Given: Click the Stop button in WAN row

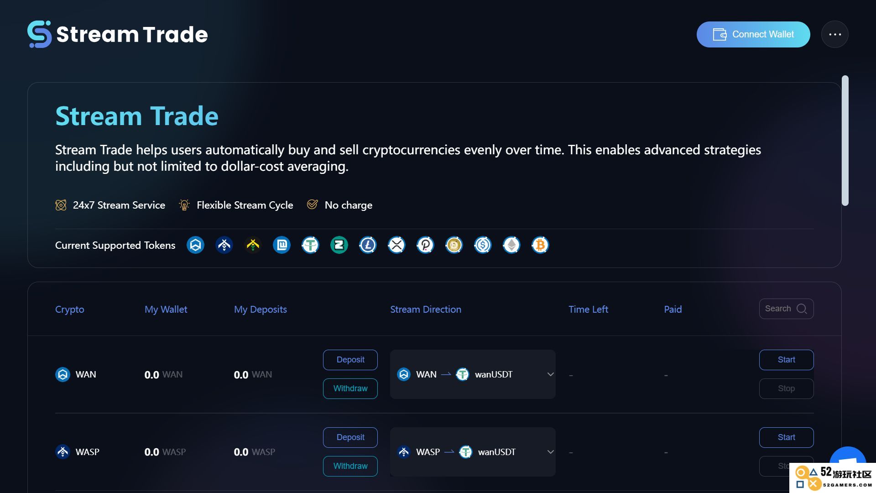Looking at the screenshot, I should [x=787, y=388].
